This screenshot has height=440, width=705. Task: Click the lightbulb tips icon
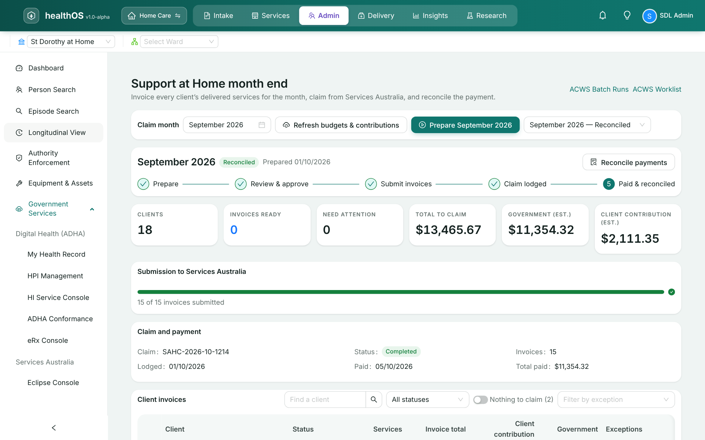point(627,15)
